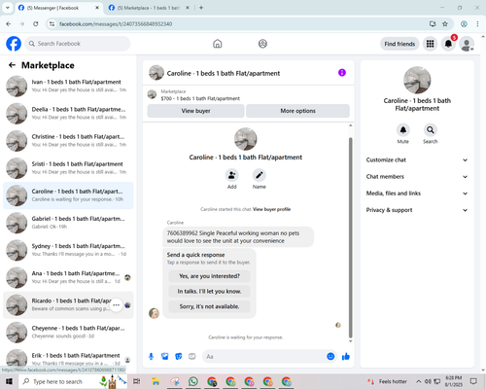This screenshot has height=389, width=486.
Task: Click the Windows Start button
Action: [9, 381]
